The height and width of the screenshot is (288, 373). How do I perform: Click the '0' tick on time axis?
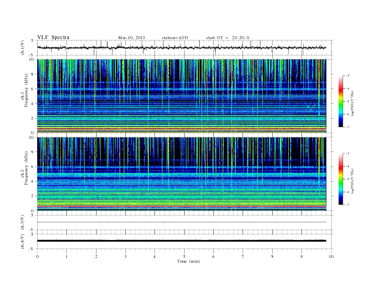click(x=37, y=256)
